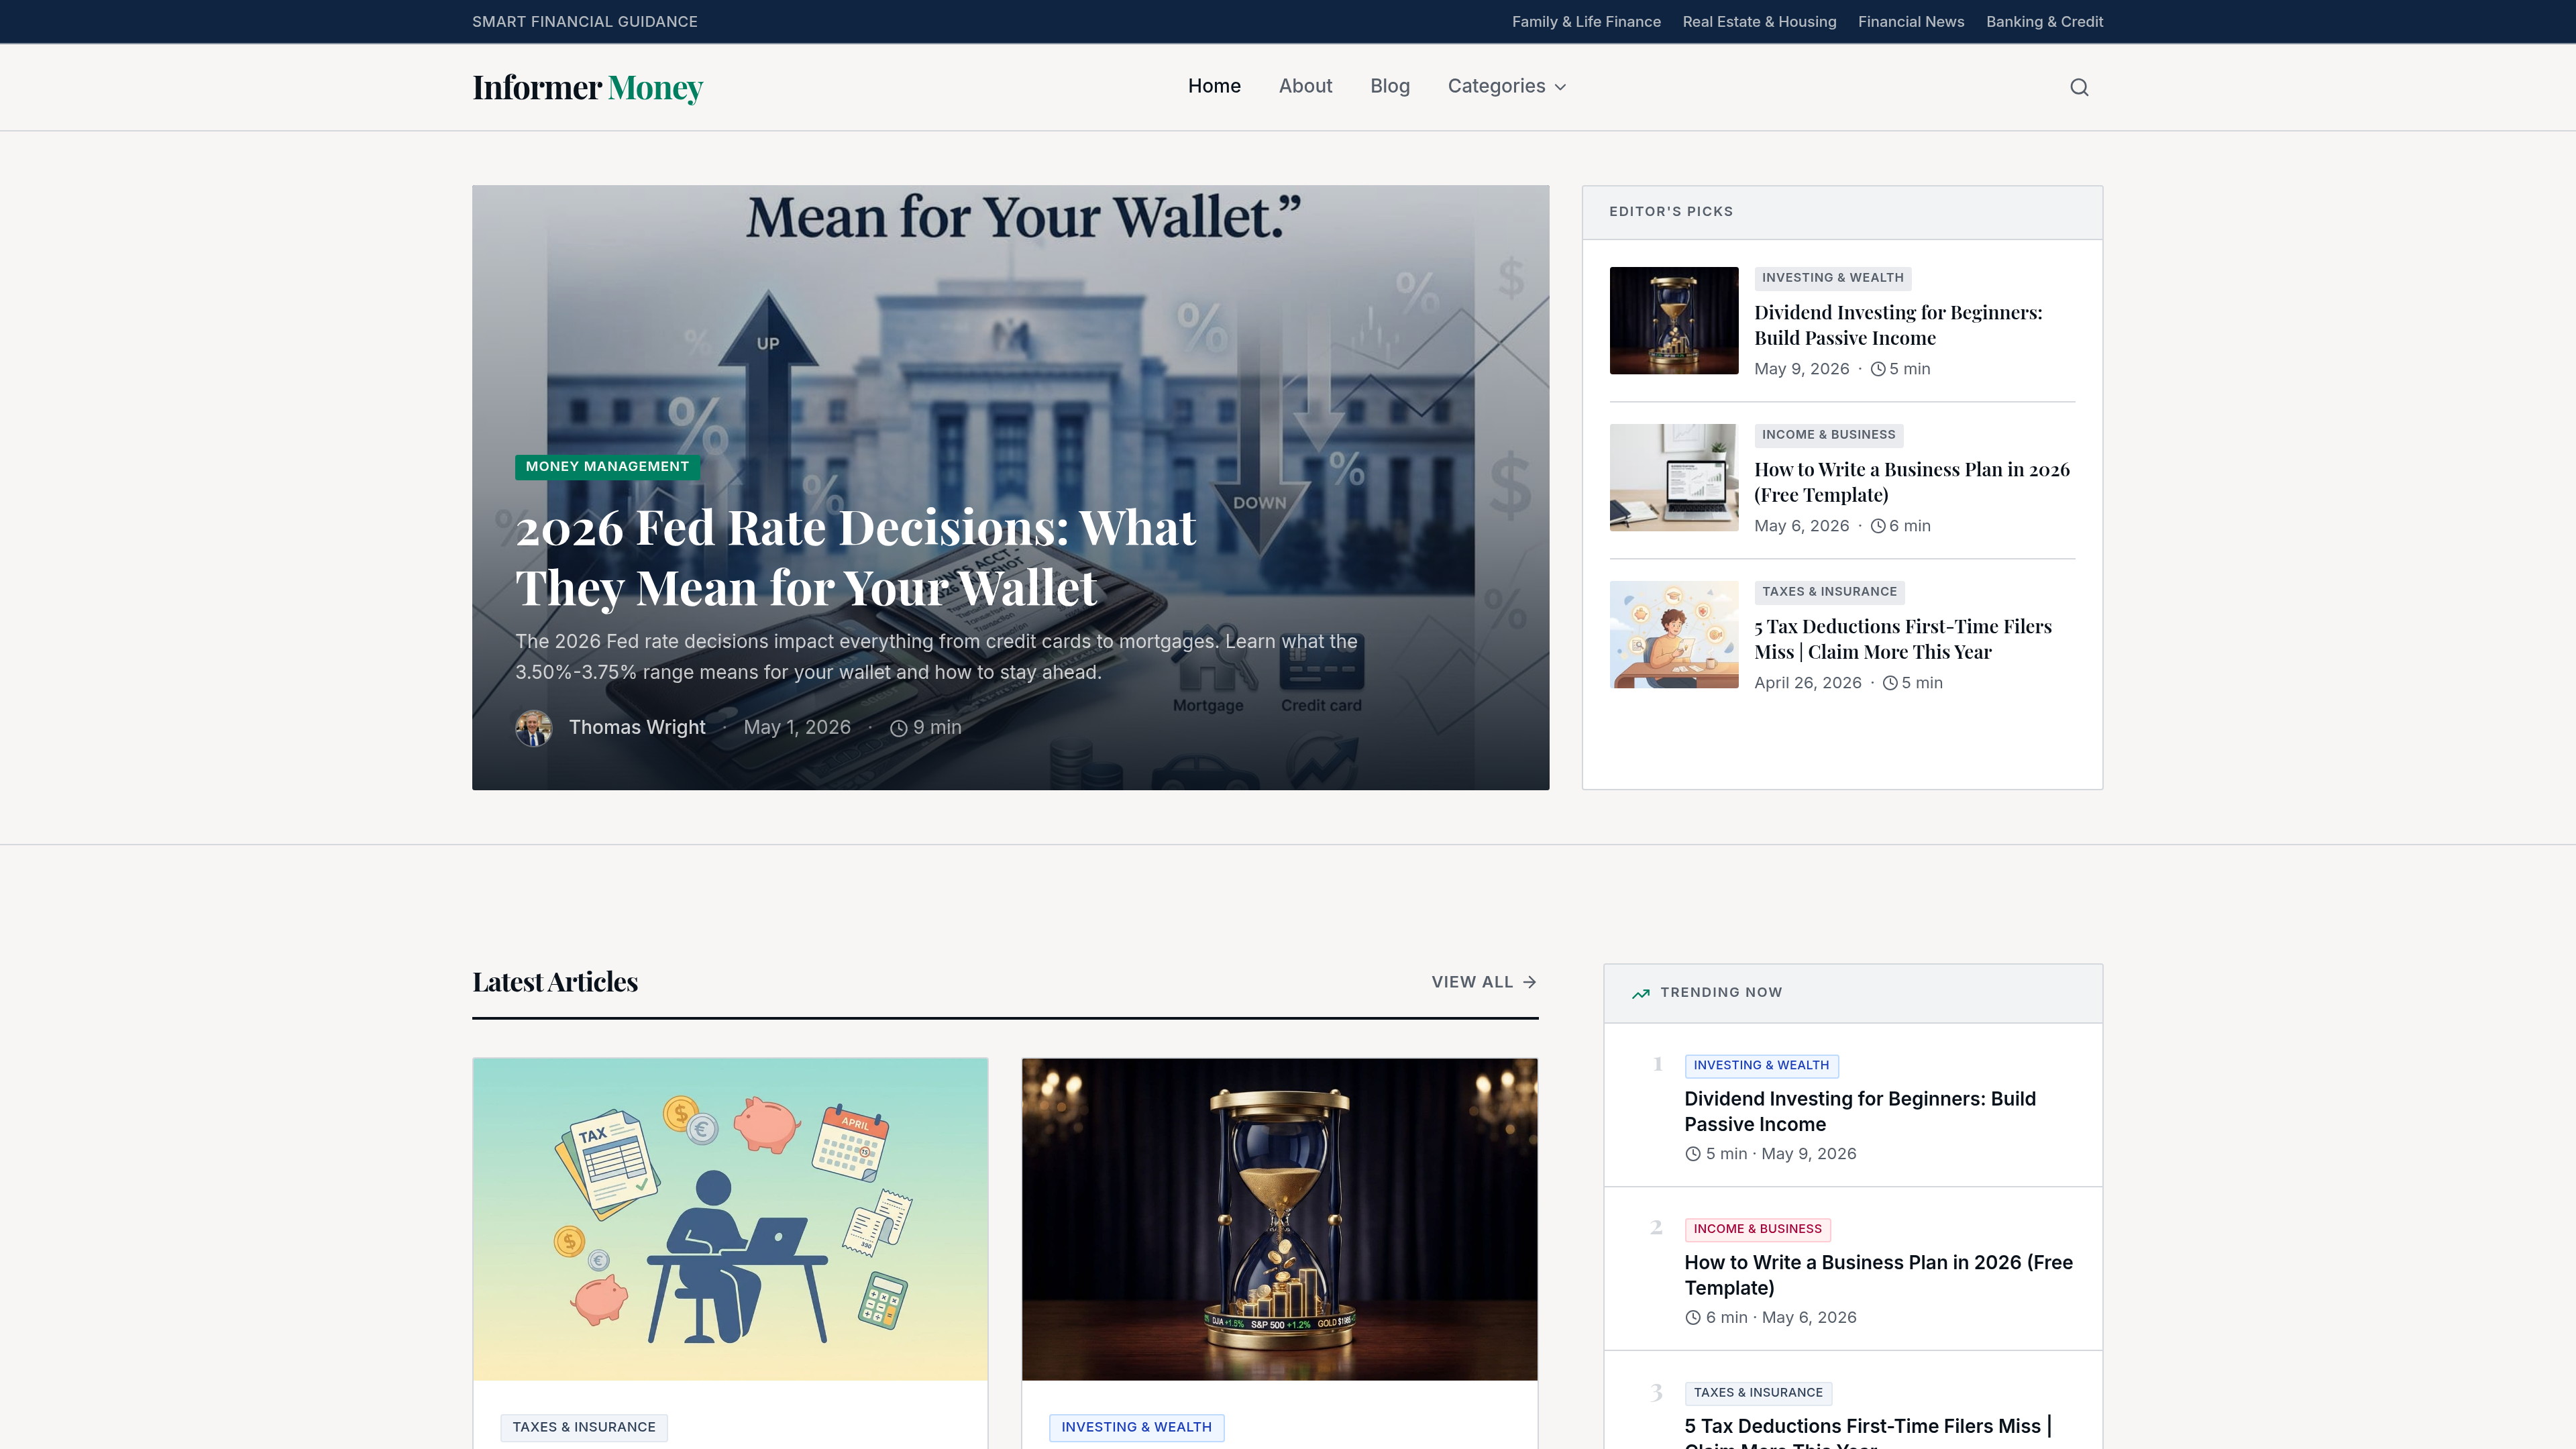
Task: Click the Fed rate article summary text
Action: pos(936,657)
